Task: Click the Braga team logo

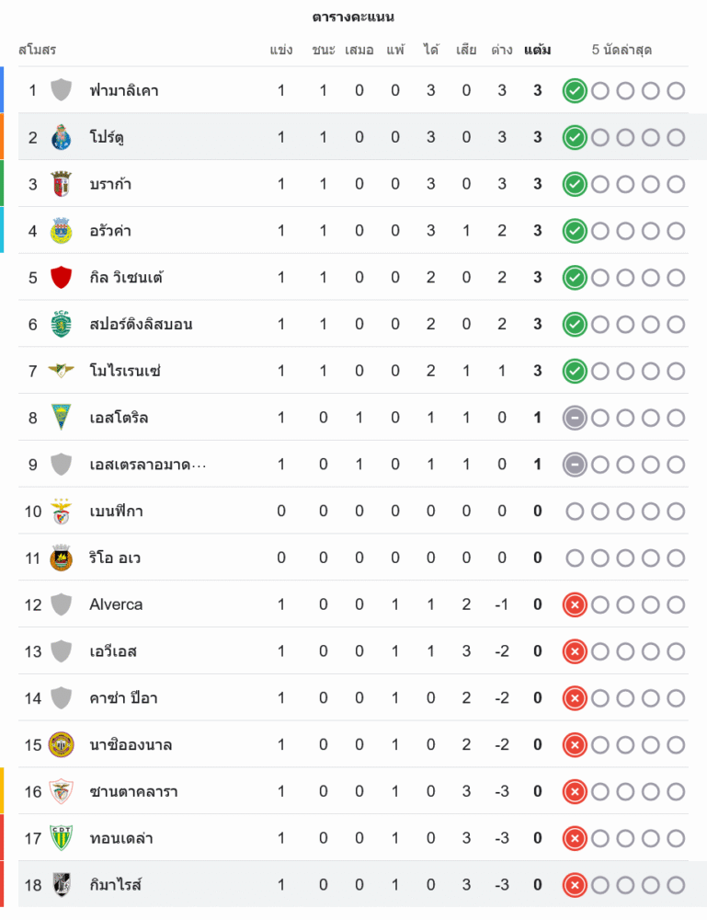Action: 62,184
